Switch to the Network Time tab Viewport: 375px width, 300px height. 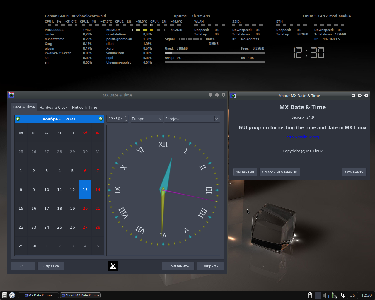pyautogui.click(x=84, y=108)
